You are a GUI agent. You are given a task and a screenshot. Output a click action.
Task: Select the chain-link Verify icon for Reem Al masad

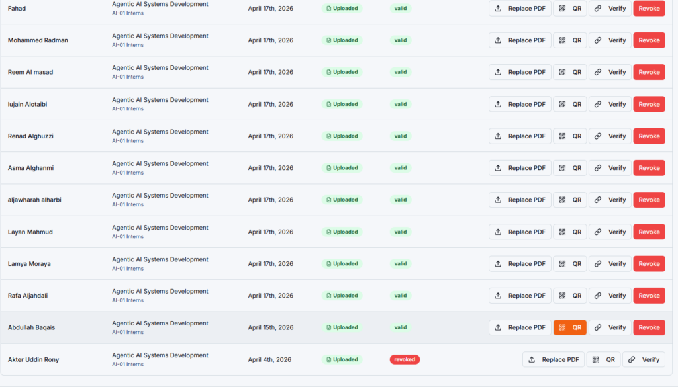pyautogui.click(x=599, y=72)
